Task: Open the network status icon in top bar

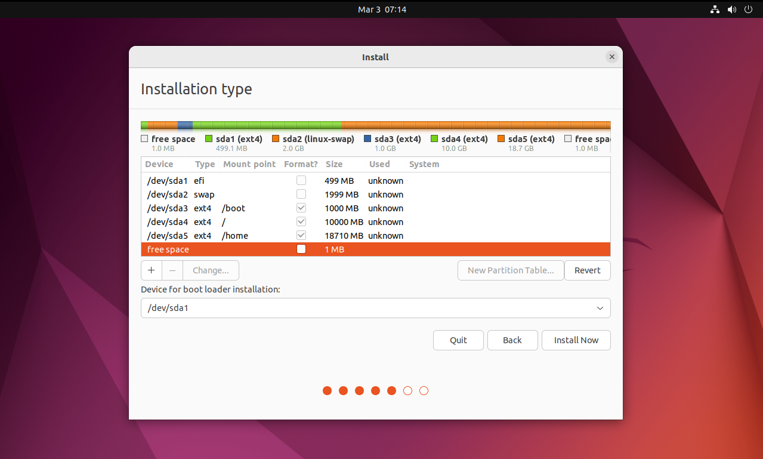Action: tap(715, 10)
